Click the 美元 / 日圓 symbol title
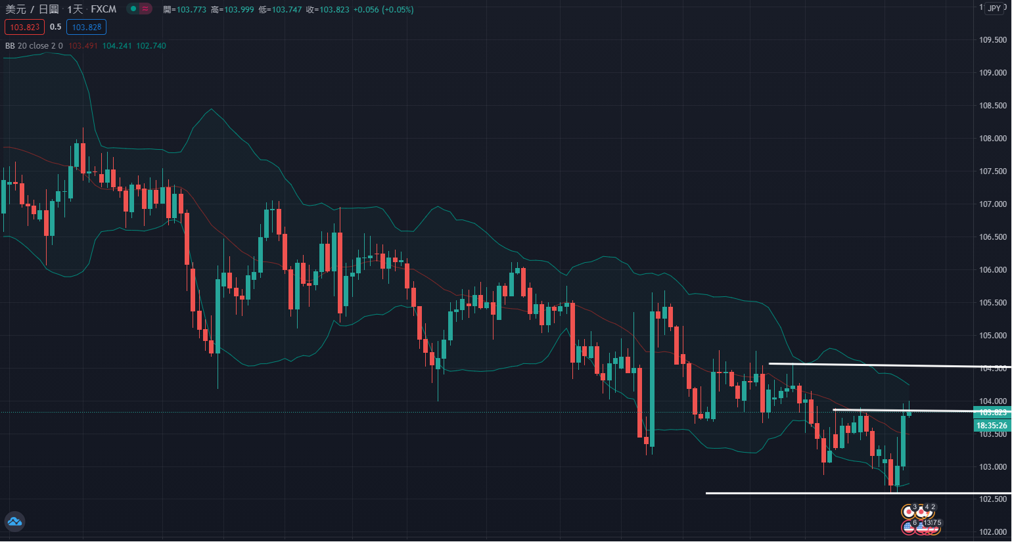This screenshot has width=1012, height=542. coord(32,9)
